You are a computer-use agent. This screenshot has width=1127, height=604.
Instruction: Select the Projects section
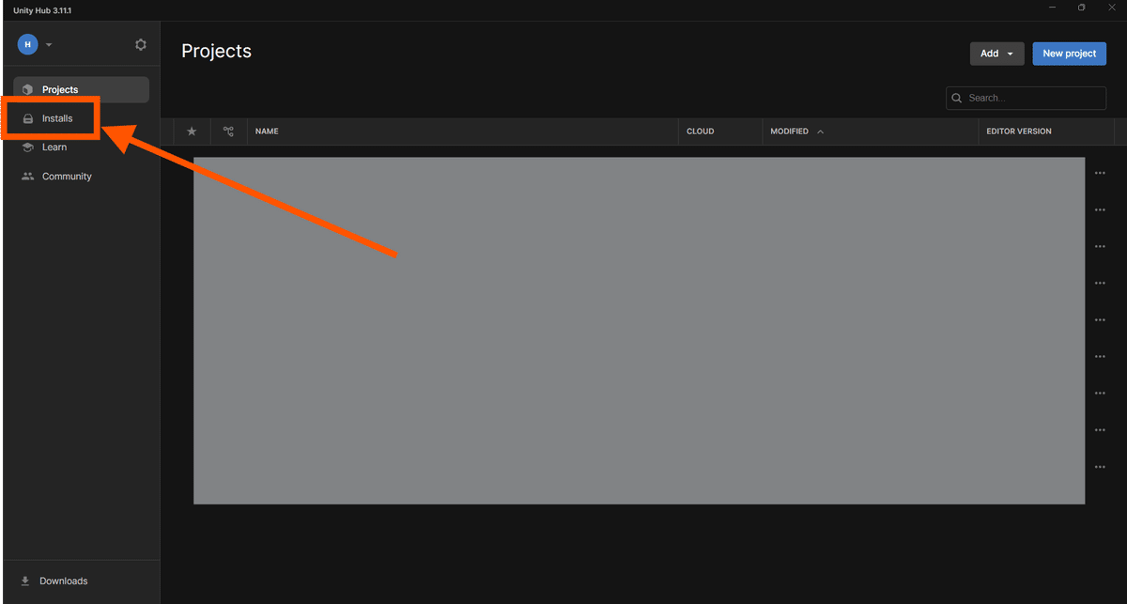click(x=59, y=89)
